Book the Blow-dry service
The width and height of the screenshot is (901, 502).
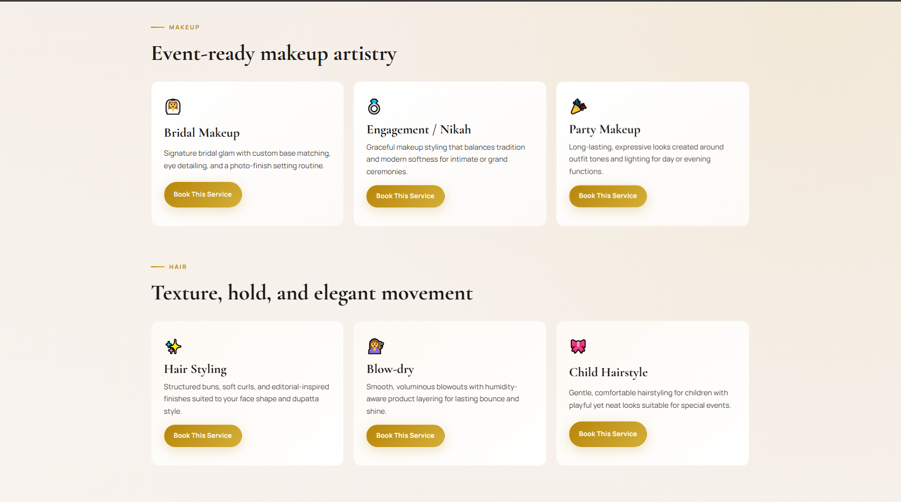(x=405, y=436)
